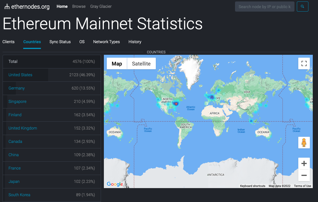Switch to the Clients tab
Viewport: 318px width, 202px height.
8,42
